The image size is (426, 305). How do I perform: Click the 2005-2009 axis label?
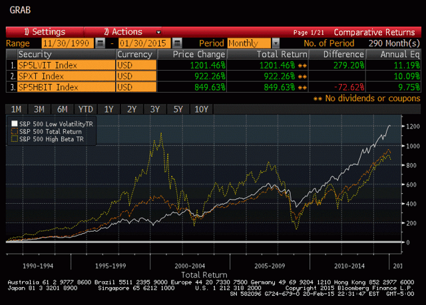(270, 266)
